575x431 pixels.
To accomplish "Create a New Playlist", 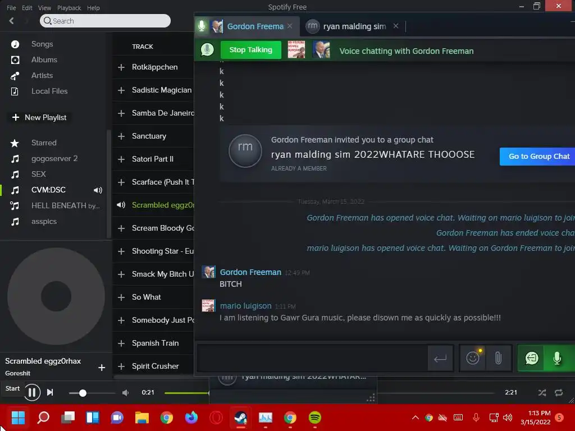I will [39, 118].
